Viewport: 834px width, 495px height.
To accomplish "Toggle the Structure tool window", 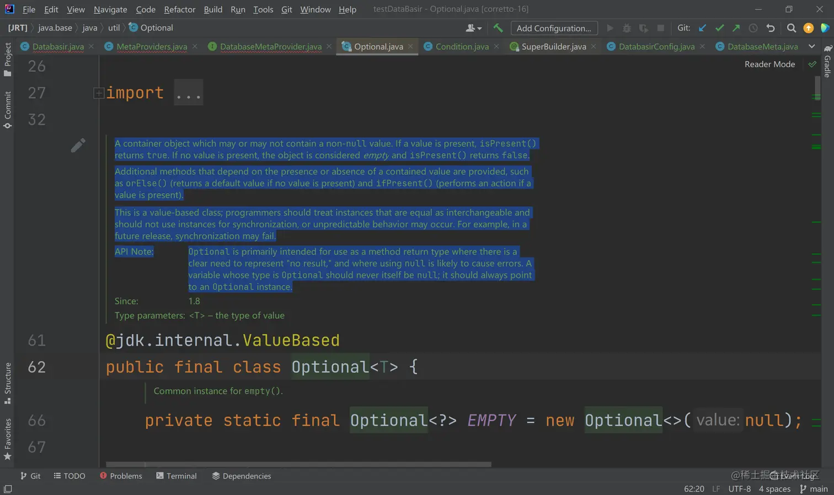I will pos(8,383).
